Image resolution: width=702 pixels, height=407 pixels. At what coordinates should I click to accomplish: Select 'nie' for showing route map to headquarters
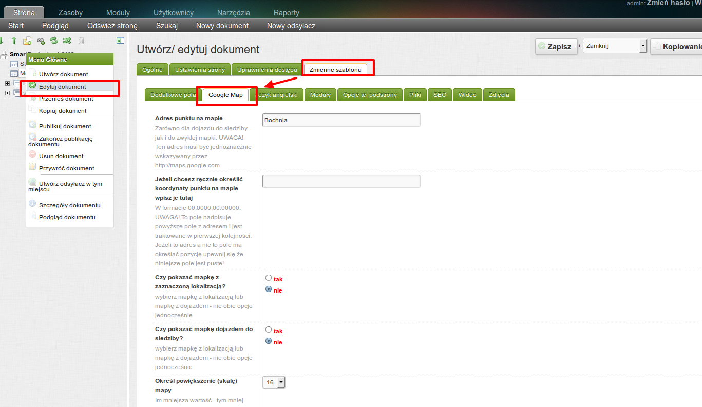click(269, 341)
